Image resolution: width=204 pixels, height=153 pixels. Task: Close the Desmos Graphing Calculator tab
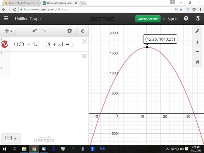click(76, 3)
